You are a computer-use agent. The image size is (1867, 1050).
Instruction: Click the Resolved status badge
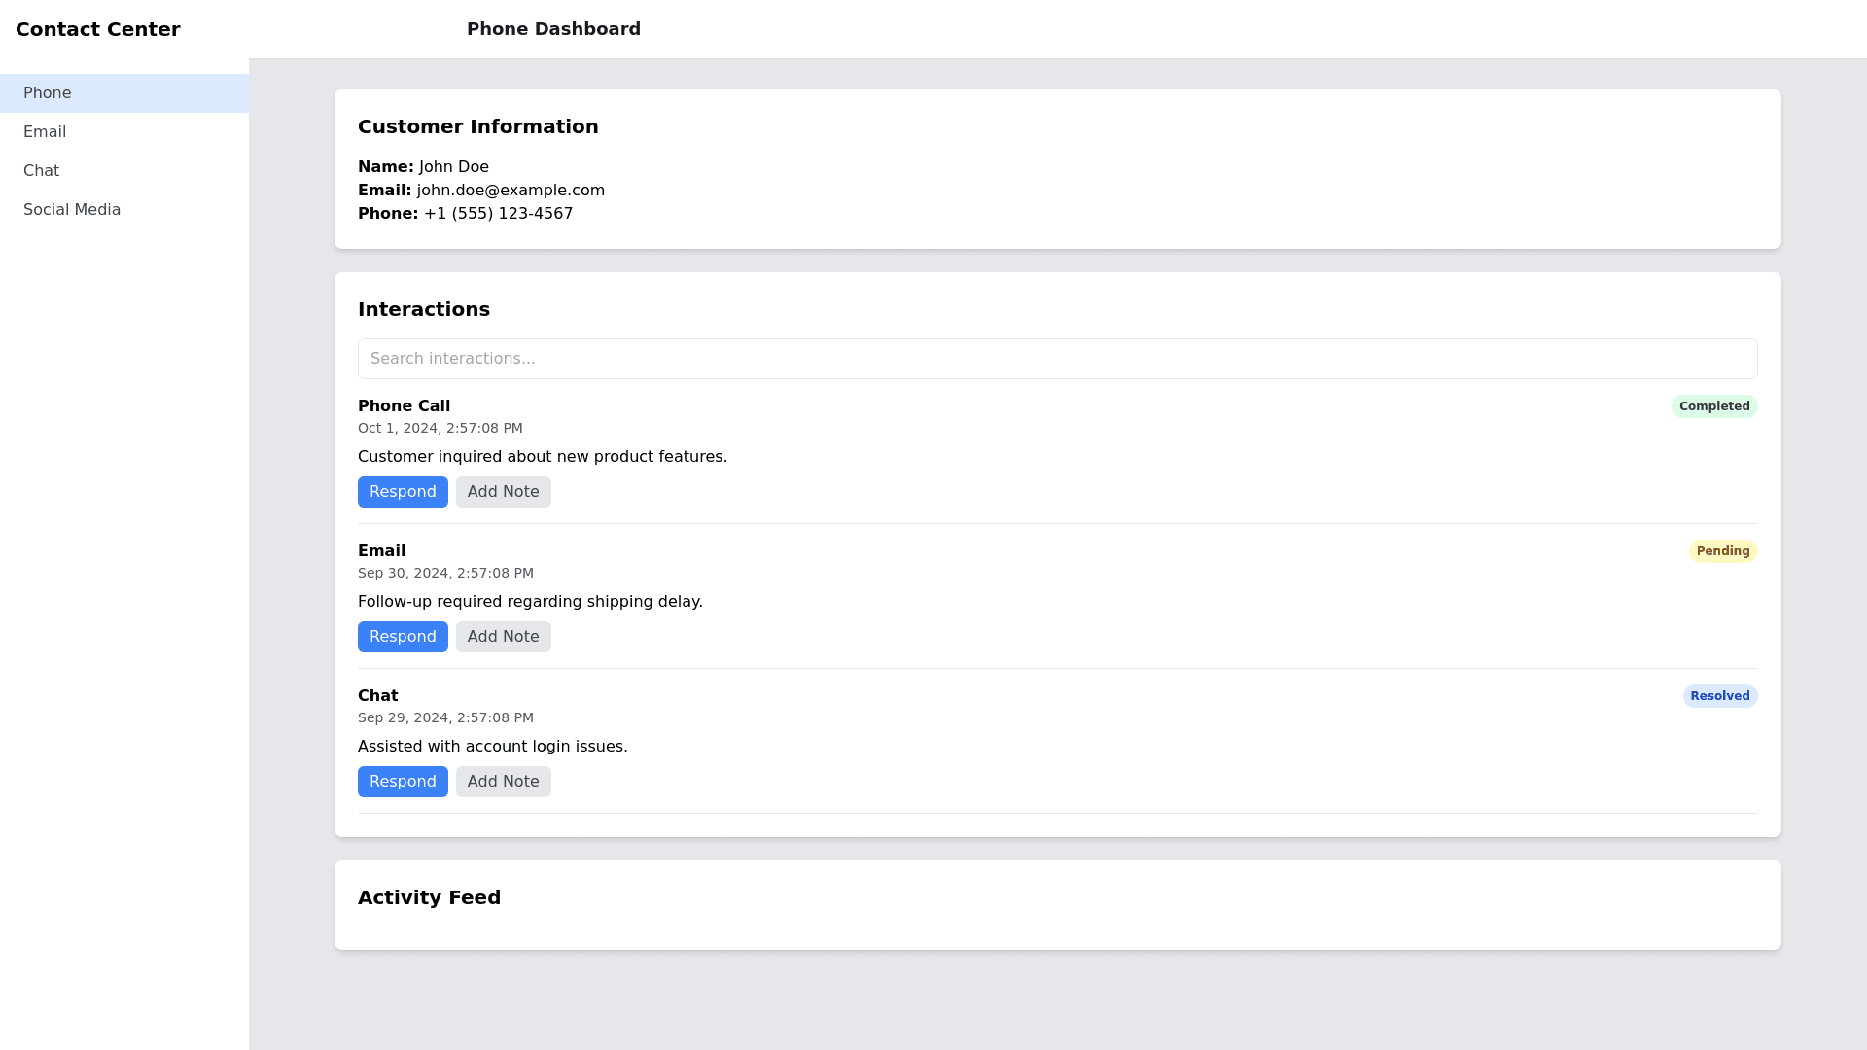pyautogui.click(x=1719, y=696)
